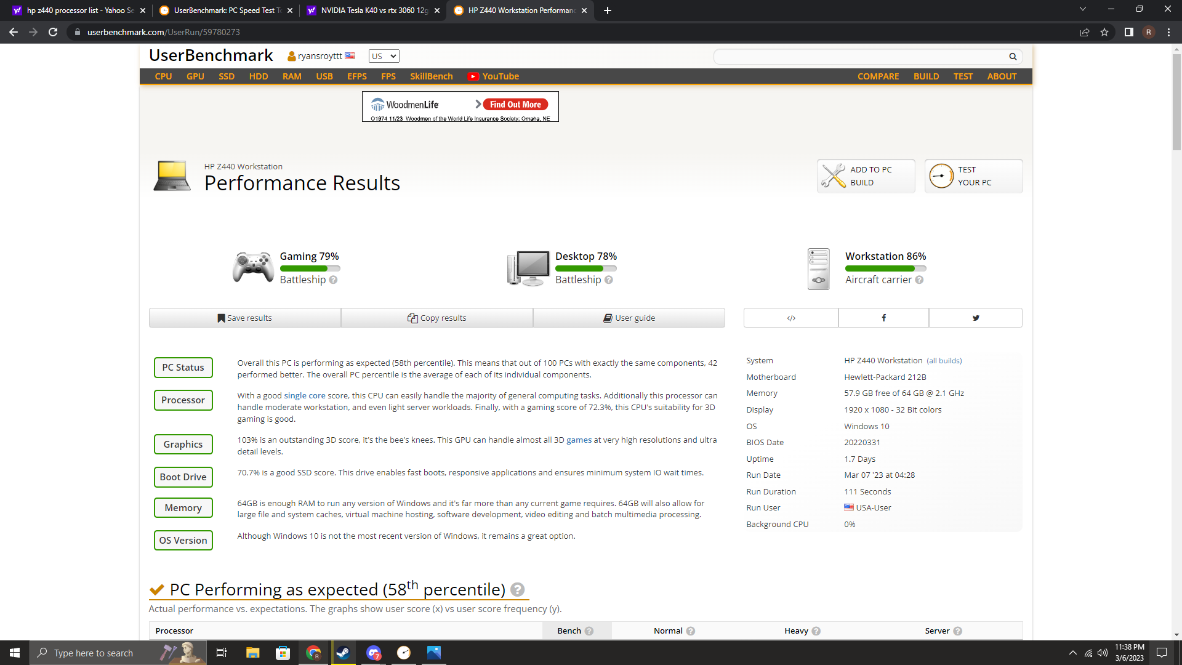
Task: Open help icon beside Heavy column
Action: (816, 631)
